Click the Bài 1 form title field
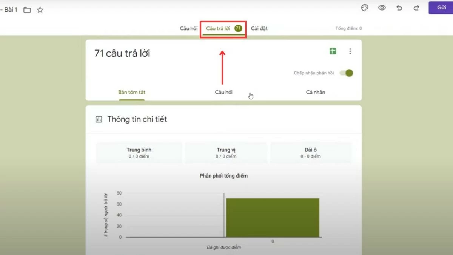453x255 pixels. click(10, 9)
